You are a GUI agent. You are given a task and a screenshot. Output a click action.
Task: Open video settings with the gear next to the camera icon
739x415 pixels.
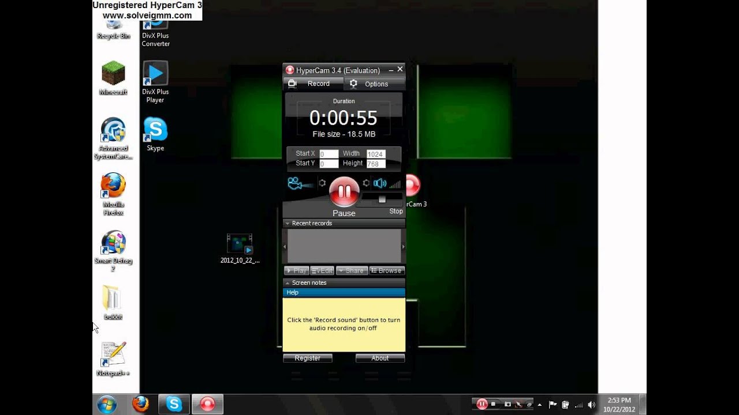pyautogui.click(x=322, y=183)
